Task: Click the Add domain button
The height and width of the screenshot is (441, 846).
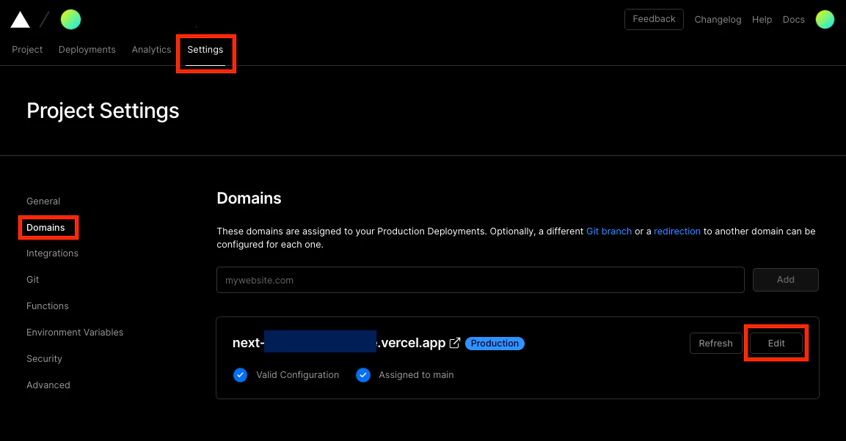Action: [786, 279]
